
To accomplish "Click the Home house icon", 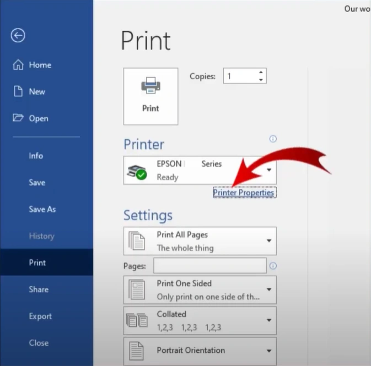I will pos(18,65).
